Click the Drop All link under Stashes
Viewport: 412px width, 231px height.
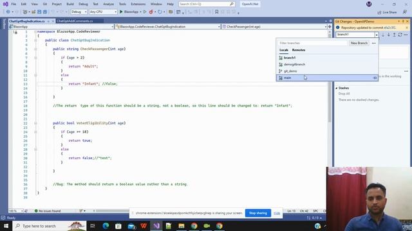point(344,94)
